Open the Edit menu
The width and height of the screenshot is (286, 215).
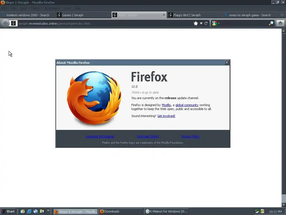click(x=13, y=8)
